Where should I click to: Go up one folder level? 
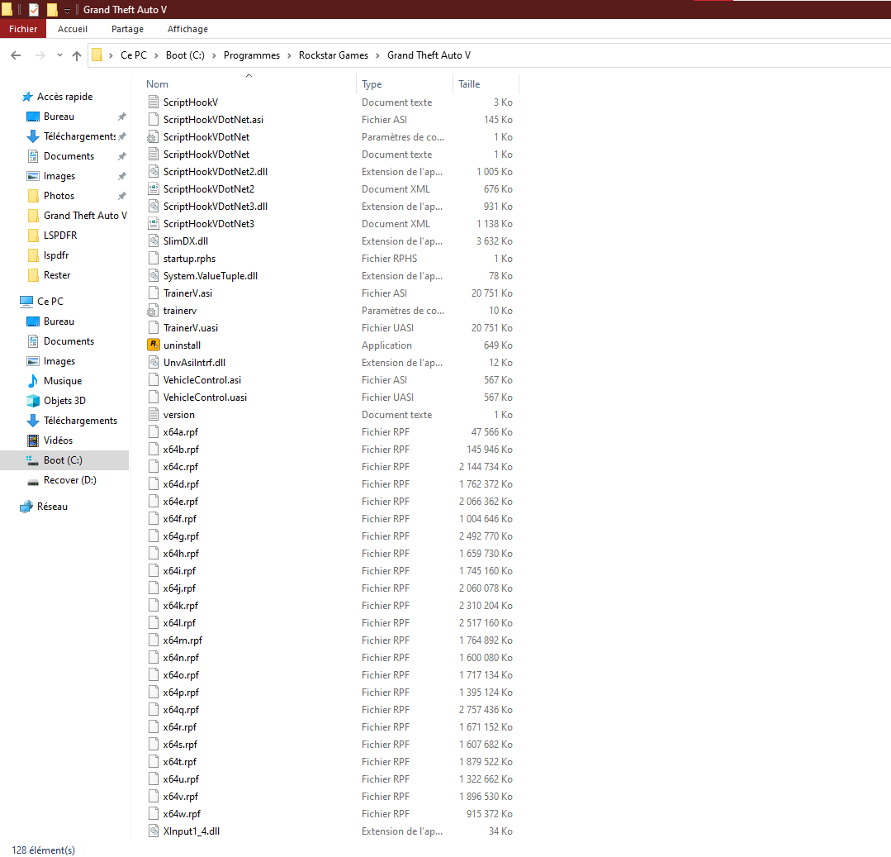point(77,55)
